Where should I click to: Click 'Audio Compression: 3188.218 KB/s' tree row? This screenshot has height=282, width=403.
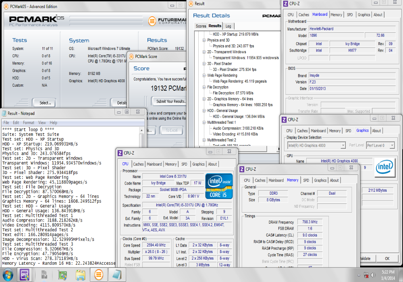tap(238, 129)
